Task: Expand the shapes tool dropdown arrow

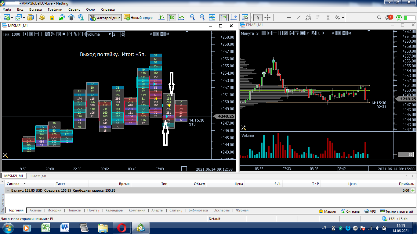Action: [343, 18]
